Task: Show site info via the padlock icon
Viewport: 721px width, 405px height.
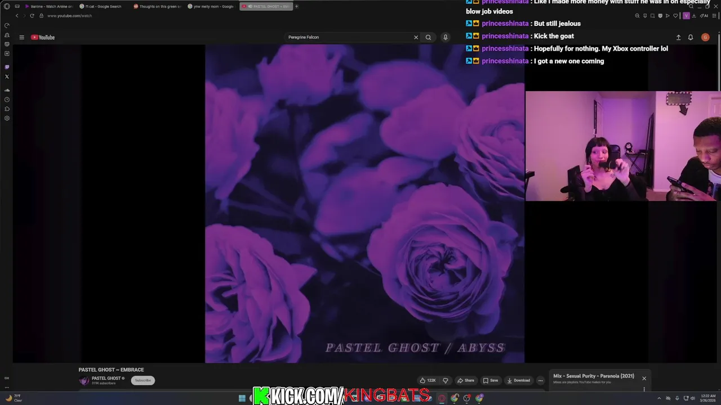Action: point(41,16)
